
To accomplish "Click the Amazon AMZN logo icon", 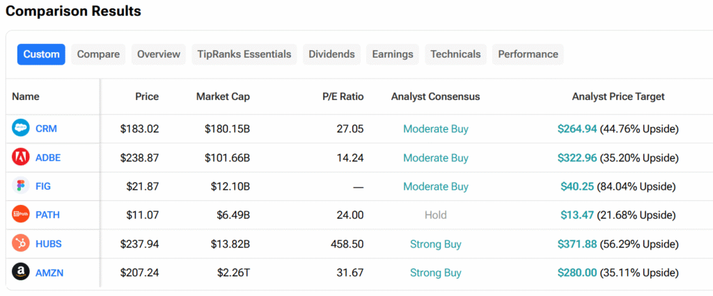I will (x=21, y=272).
